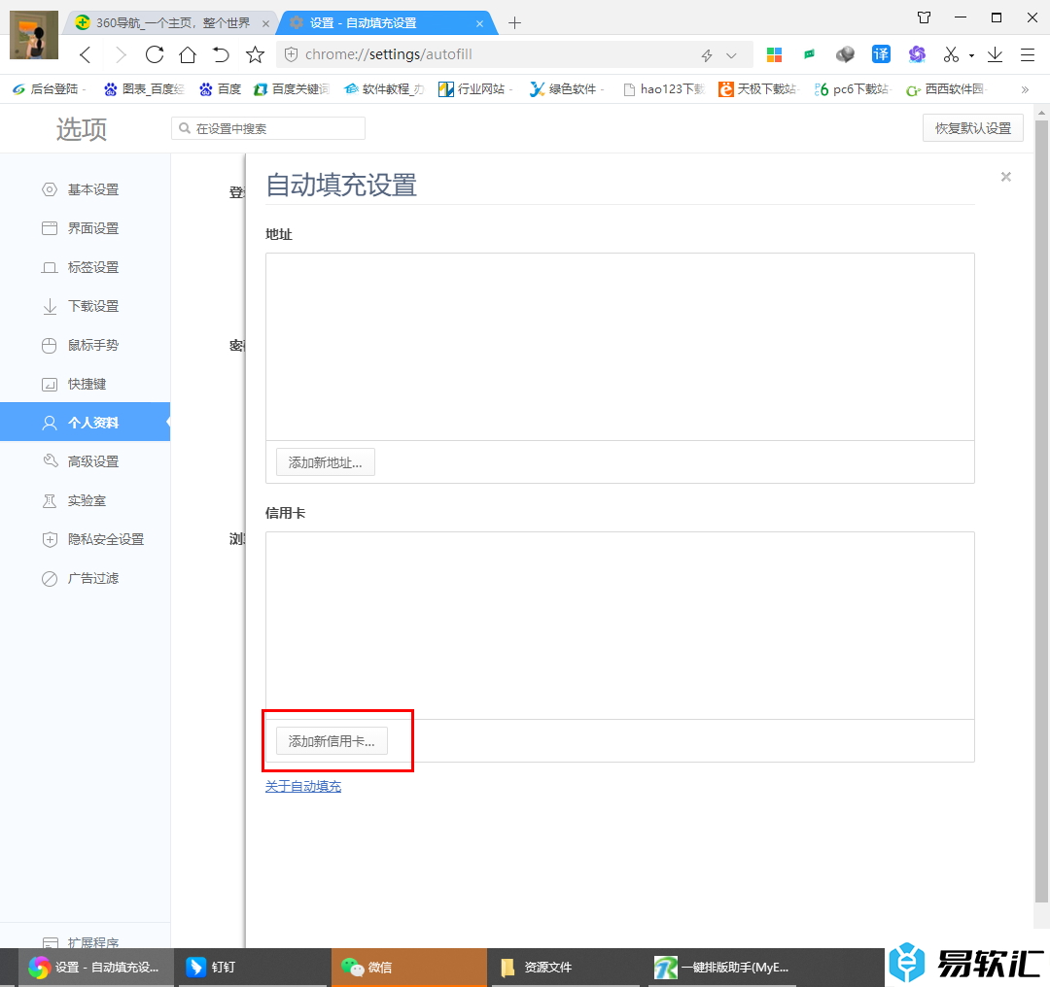
Task: Click the 添加新地址 button
Action: [x=326, y=462]
